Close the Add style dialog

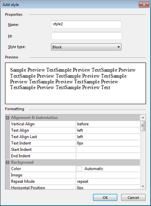pyautogui.click(x=144, y=5)
